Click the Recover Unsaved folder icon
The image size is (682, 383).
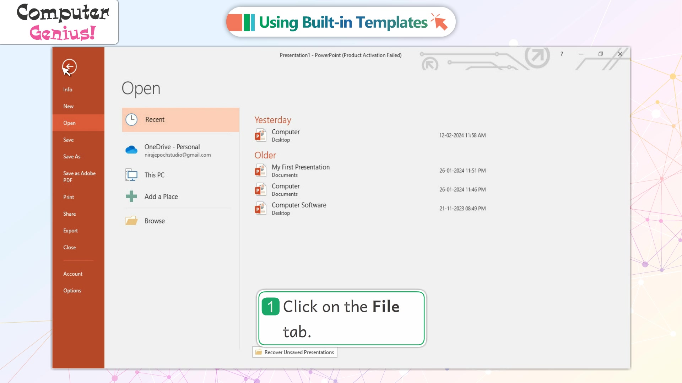tap(259, 352)
